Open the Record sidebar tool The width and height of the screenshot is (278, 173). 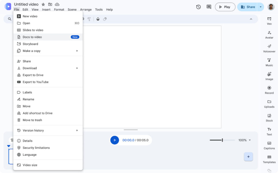coord(269,90)
